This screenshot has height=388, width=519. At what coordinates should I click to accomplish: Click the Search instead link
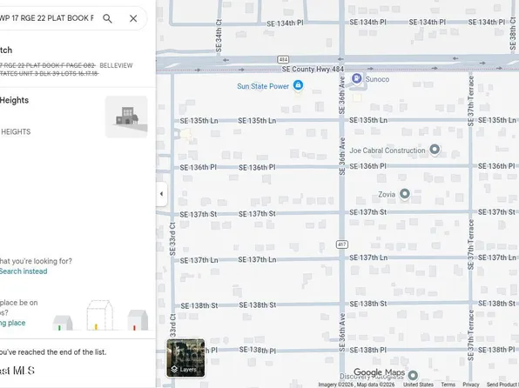(24, 271)
